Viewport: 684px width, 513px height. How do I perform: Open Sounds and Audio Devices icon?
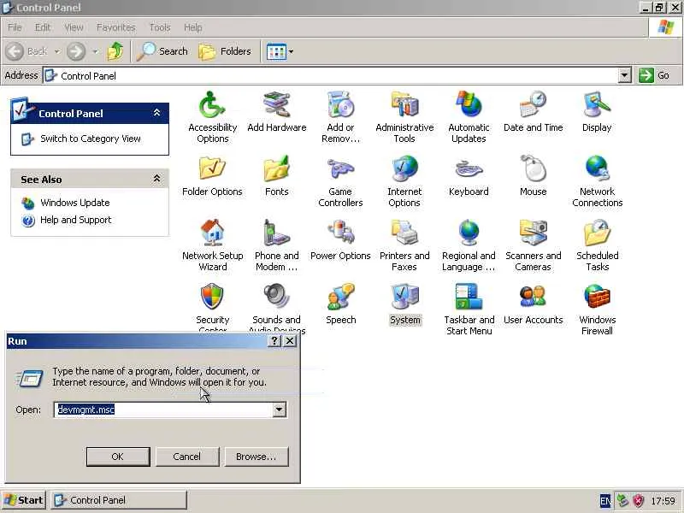[x=276, y=298]
